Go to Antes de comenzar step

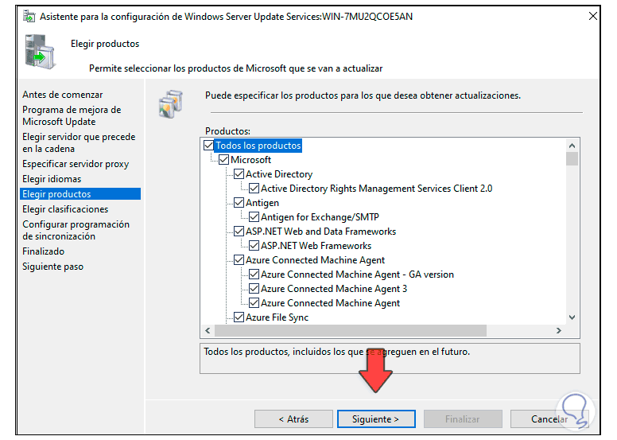tap(63, 95)
